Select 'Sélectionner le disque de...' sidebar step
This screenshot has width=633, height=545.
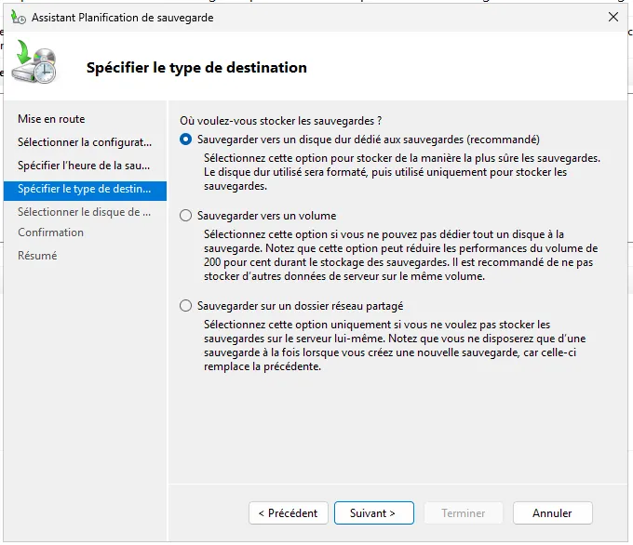tap(84, 211)
